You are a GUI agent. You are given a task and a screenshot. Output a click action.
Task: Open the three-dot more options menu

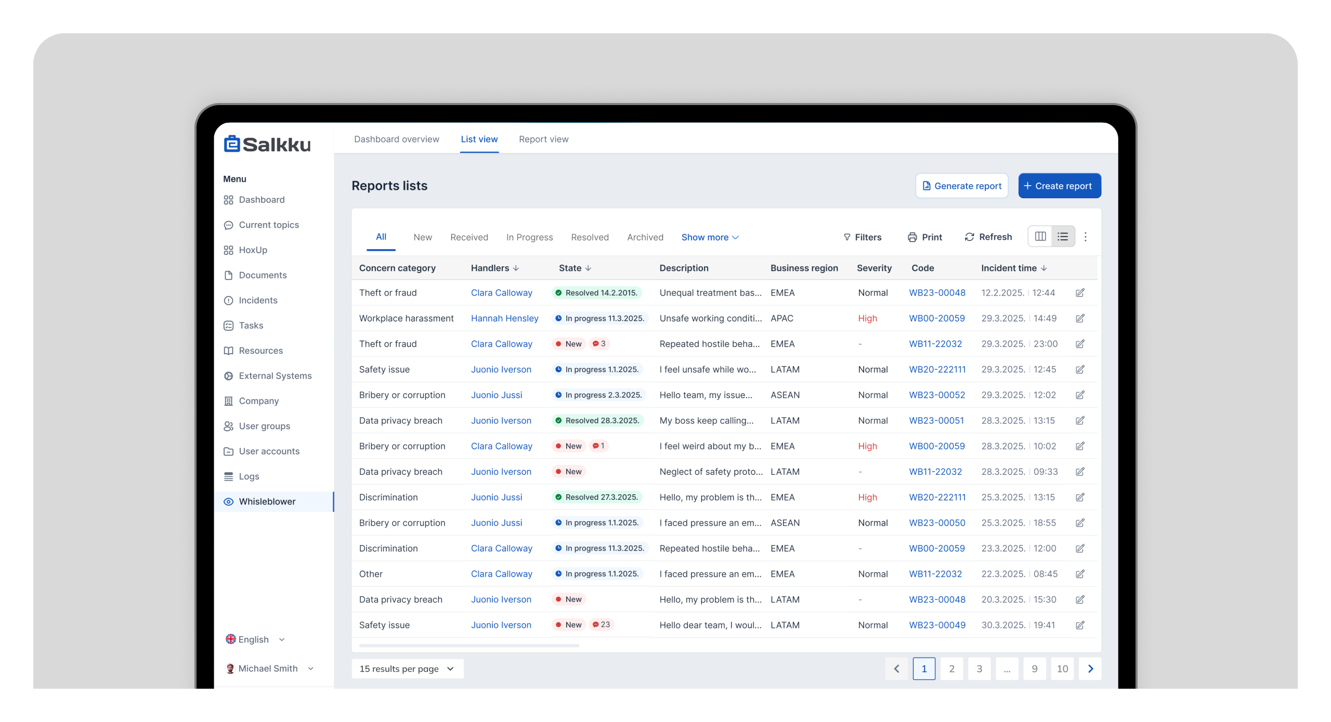1085,237
